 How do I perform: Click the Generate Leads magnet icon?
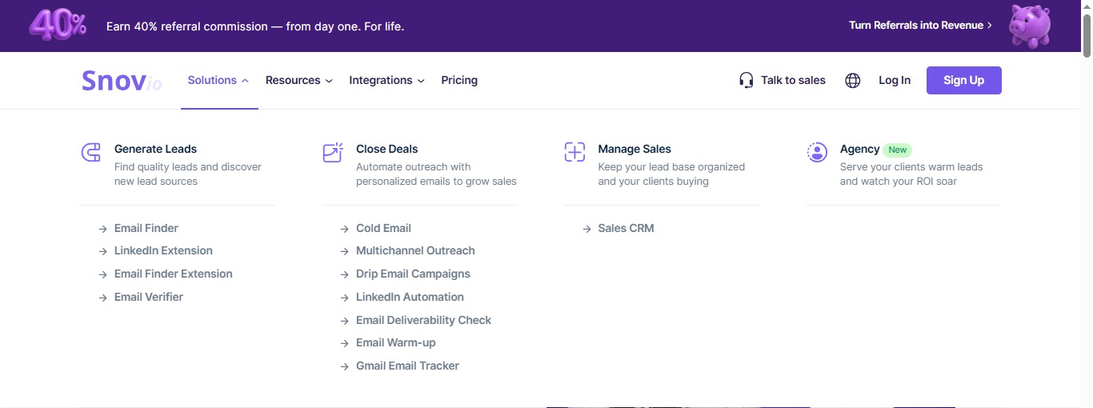(91, 152)
